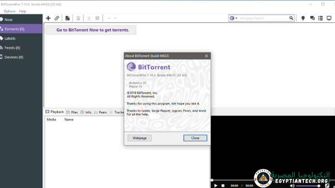The height and width of the screenshot is (188, 335).
Task: Click Add Torrent from URL link icon
Action: [57, 18]
